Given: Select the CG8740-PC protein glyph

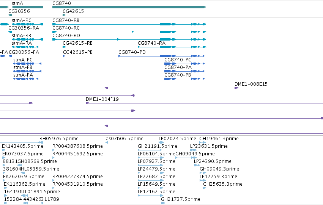Looking at the screenshot, I should [184, 64].
